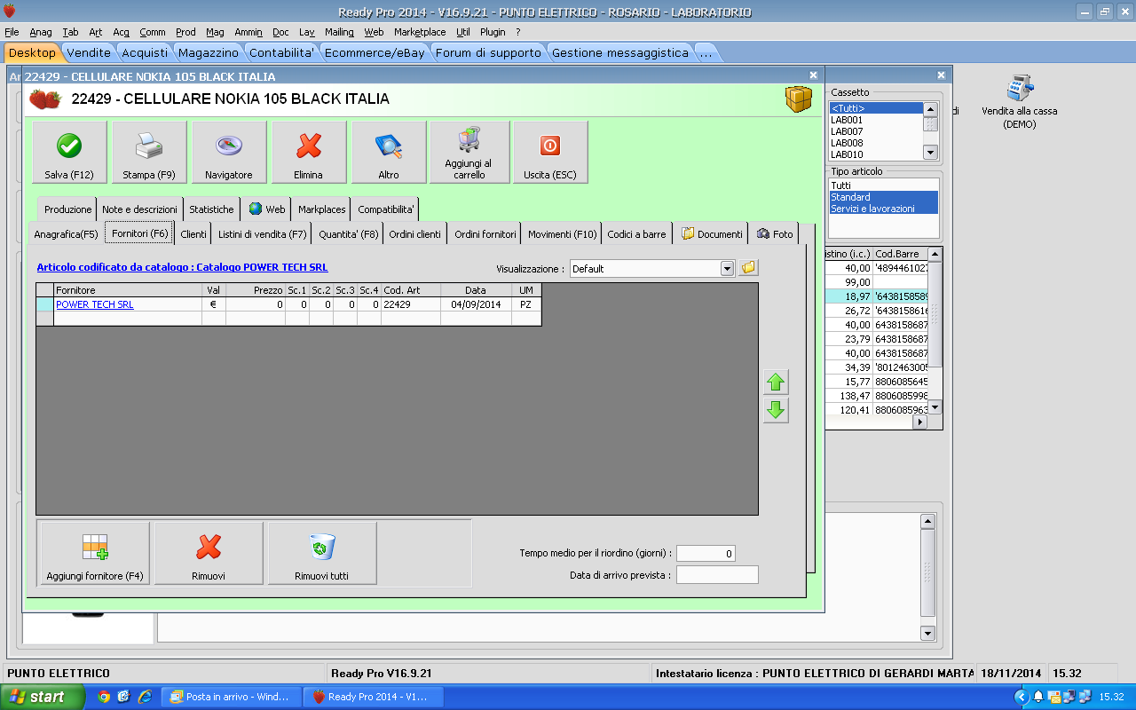1136x710 pixels.
Task: Open the Compatibilita' tab
Action: tap(386, 209)
